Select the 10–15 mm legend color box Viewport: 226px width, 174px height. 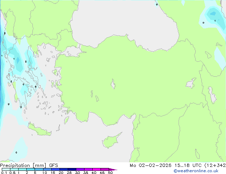point(47,169)
